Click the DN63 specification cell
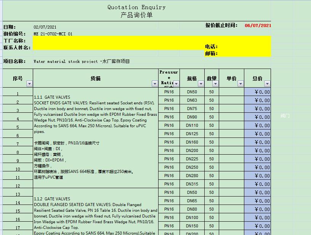The height and width of the screenshot is (235, 311). [x=192, y=100]
